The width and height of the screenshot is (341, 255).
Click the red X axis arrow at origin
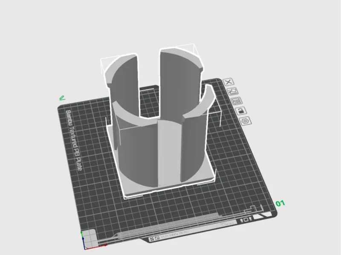[95, 247]
